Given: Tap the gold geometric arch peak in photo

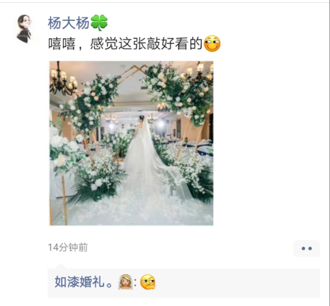Looking at the screenshot, I should (x=135, y=70).
